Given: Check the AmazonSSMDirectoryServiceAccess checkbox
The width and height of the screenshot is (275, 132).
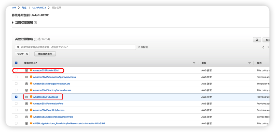Looking at the screenshot, I should [16, 90].
